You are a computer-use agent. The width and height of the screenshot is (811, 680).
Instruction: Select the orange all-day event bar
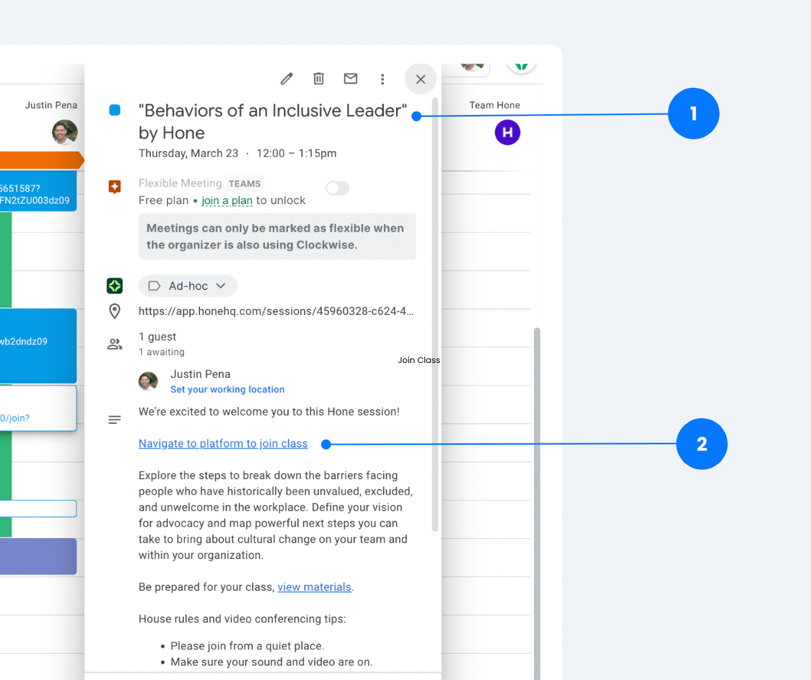[x=42, y=160]
